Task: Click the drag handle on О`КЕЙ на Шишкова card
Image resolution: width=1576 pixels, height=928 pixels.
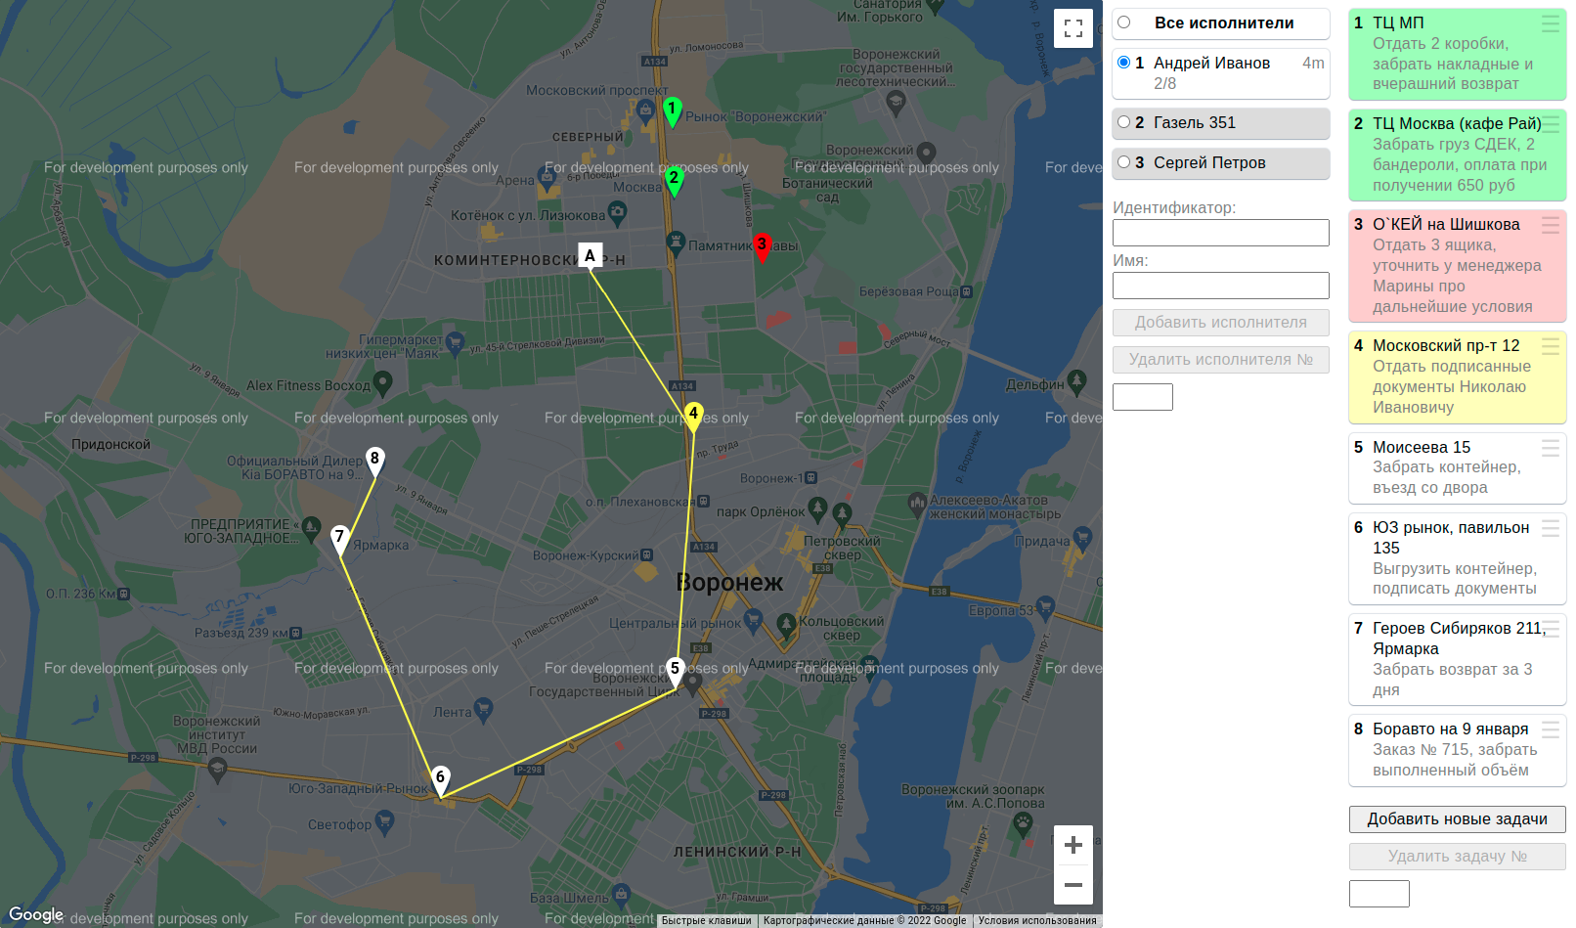Action: [1551, 225]
